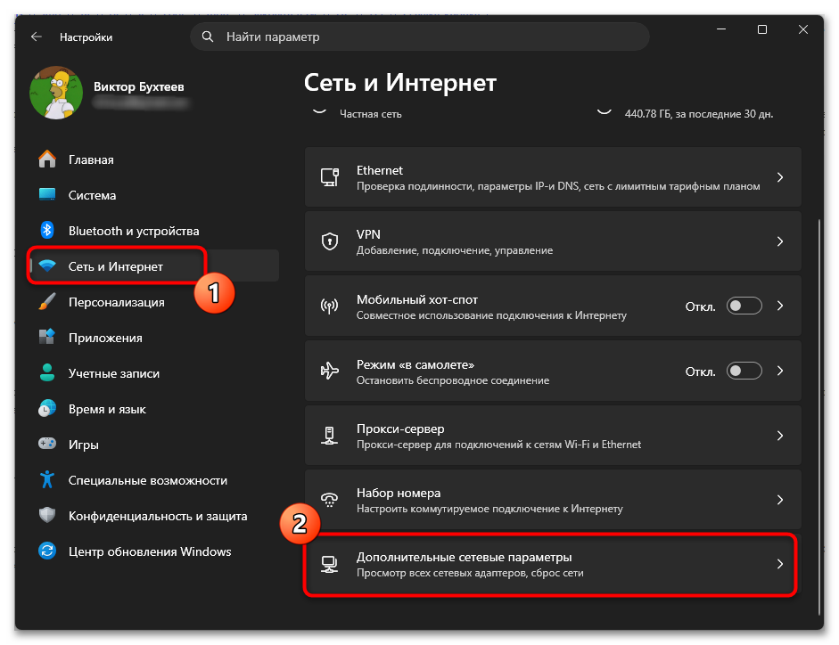This screenshot has width=839, height=645.
Task: Click the Мобильный хот-спот title
Action: pyautogui.click(x=416, y=299)
